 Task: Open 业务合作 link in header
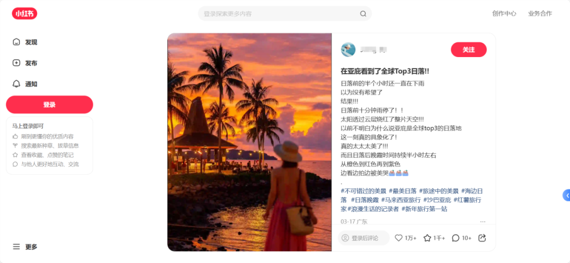pyautogui.click(x=540, y=14)
